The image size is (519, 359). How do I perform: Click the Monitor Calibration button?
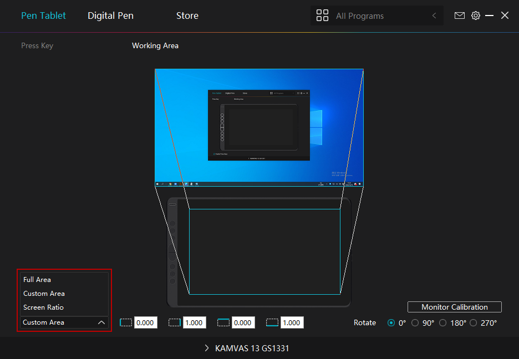click(x=455, y=307)
